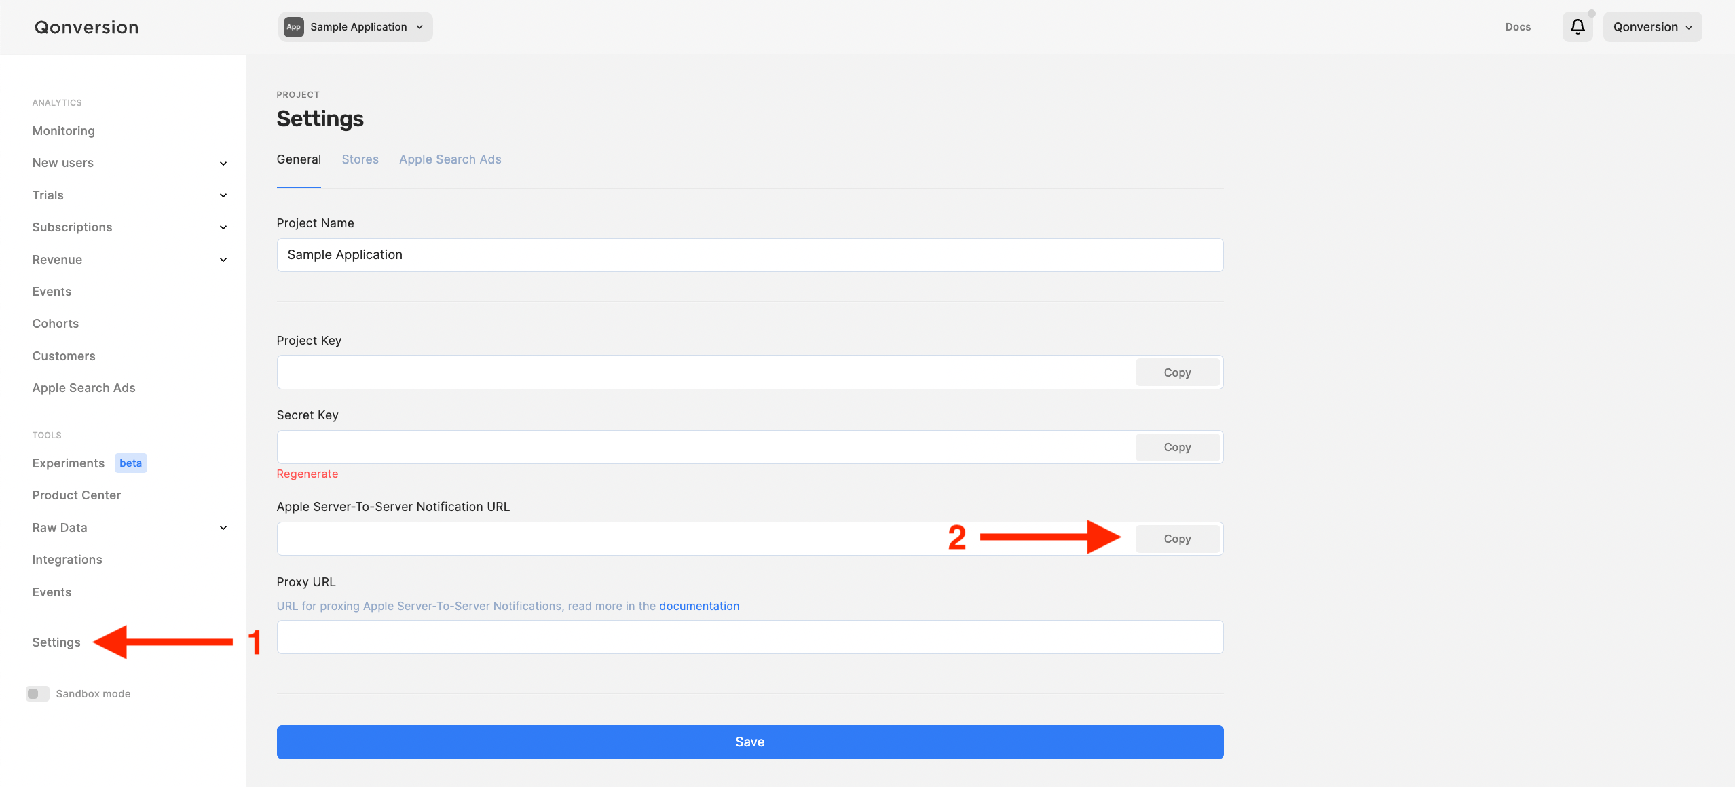The width and height of the screenshot is (1735, 787).
Task: Click the beta badge next to Experiments
Action: [130, 463]
